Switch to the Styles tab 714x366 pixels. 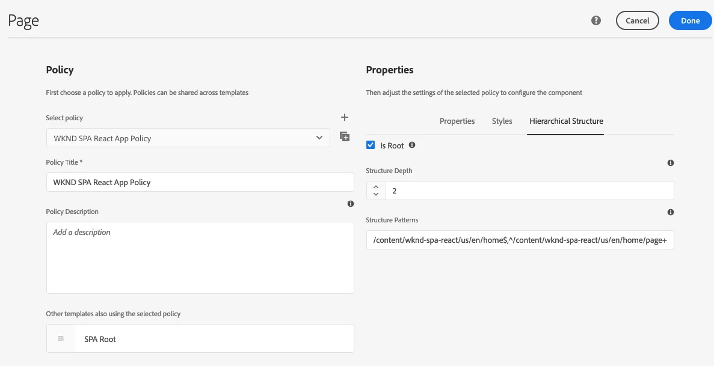(x=502, y=121)
